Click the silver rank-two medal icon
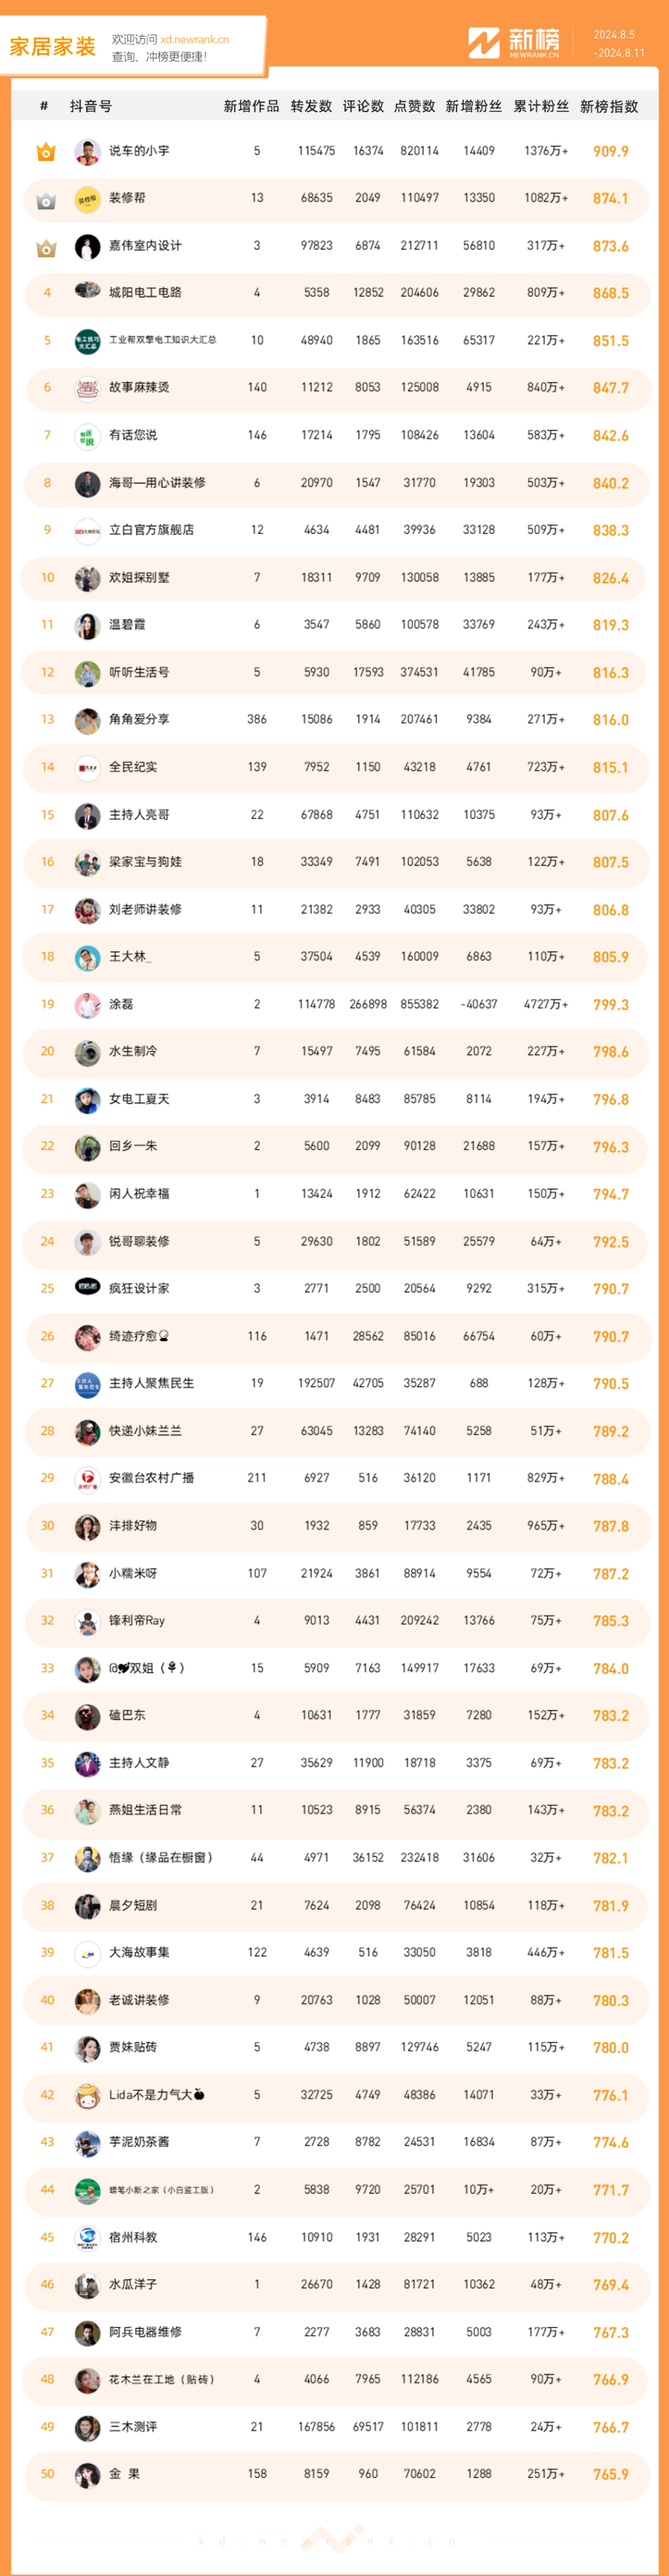Viewport: 669px width, 2576px height. pos(46,200)
